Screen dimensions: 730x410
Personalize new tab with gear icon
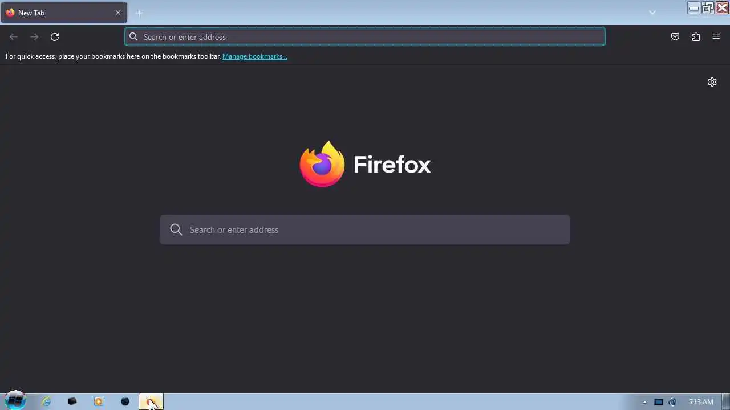tap(712, 82)
